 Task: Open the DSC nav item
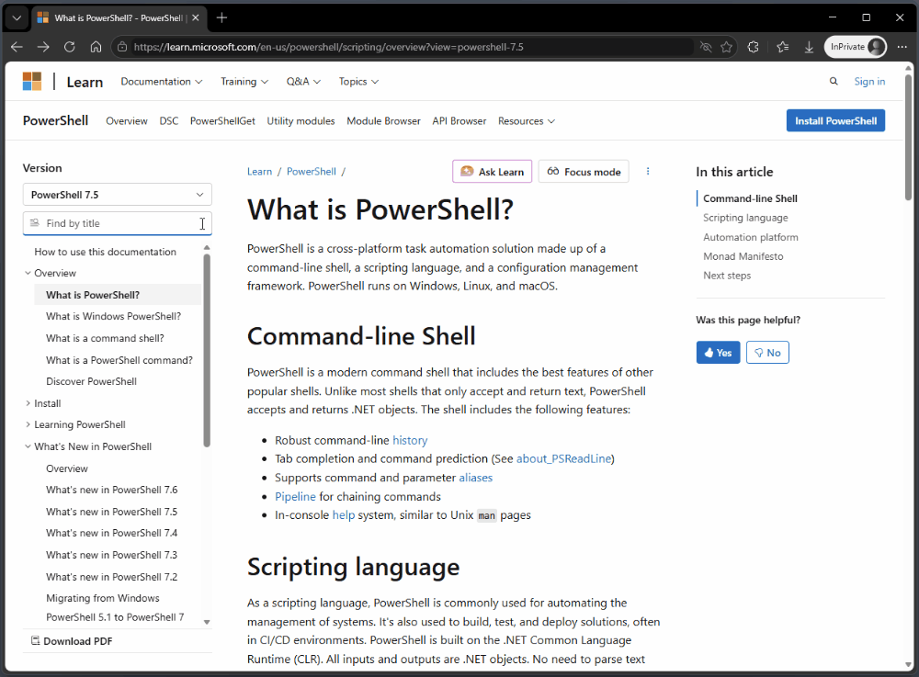point(169,120)
